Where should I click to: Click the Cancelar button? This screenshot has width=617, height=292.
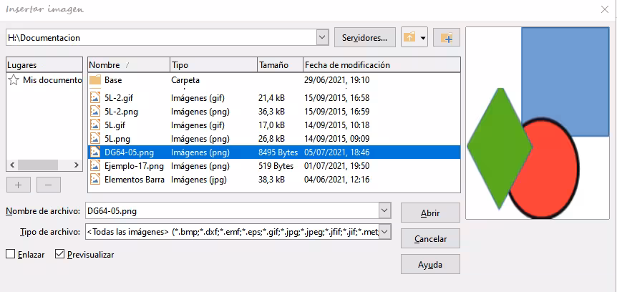(x=430, y=239)
